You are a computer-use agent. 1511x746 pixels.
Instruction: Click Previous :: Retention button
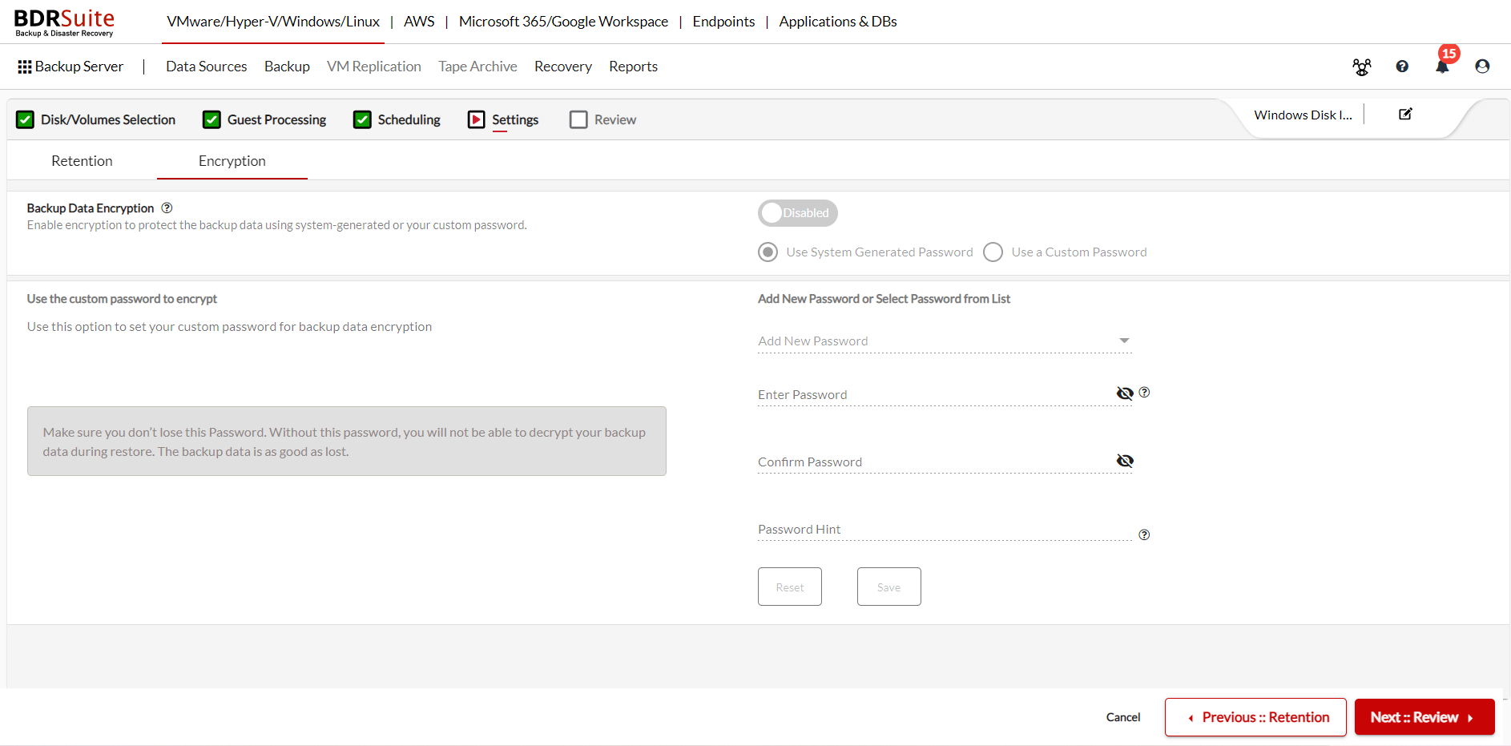point(1255,717)
